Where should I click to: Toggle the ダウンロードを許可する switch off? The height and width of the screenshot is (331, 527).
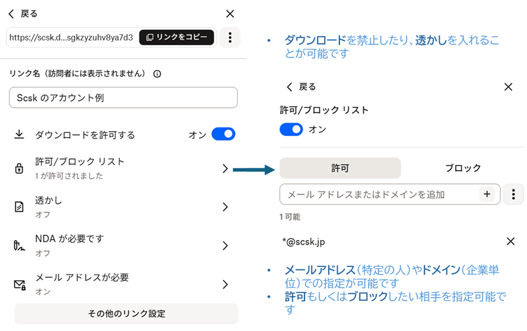click(x=223, y=135)
